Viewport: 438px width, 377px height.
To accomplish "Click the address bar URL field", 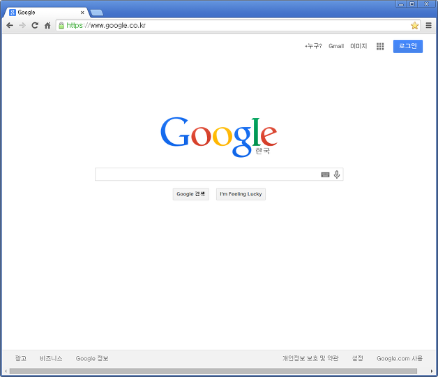I will (237, 25).
